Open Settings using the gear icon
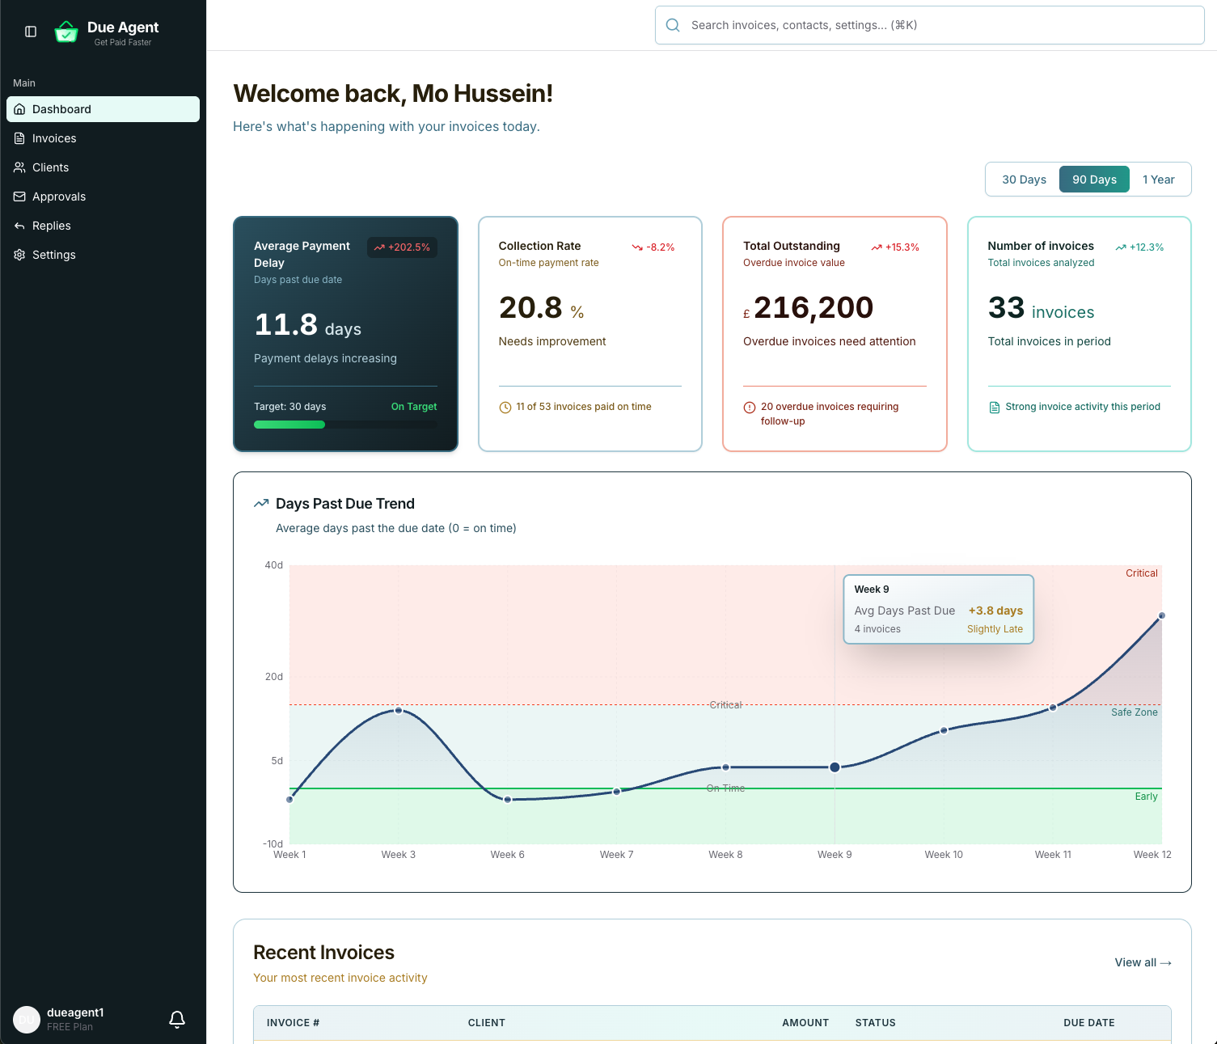1217x1044 pixels. coord(19,255)
